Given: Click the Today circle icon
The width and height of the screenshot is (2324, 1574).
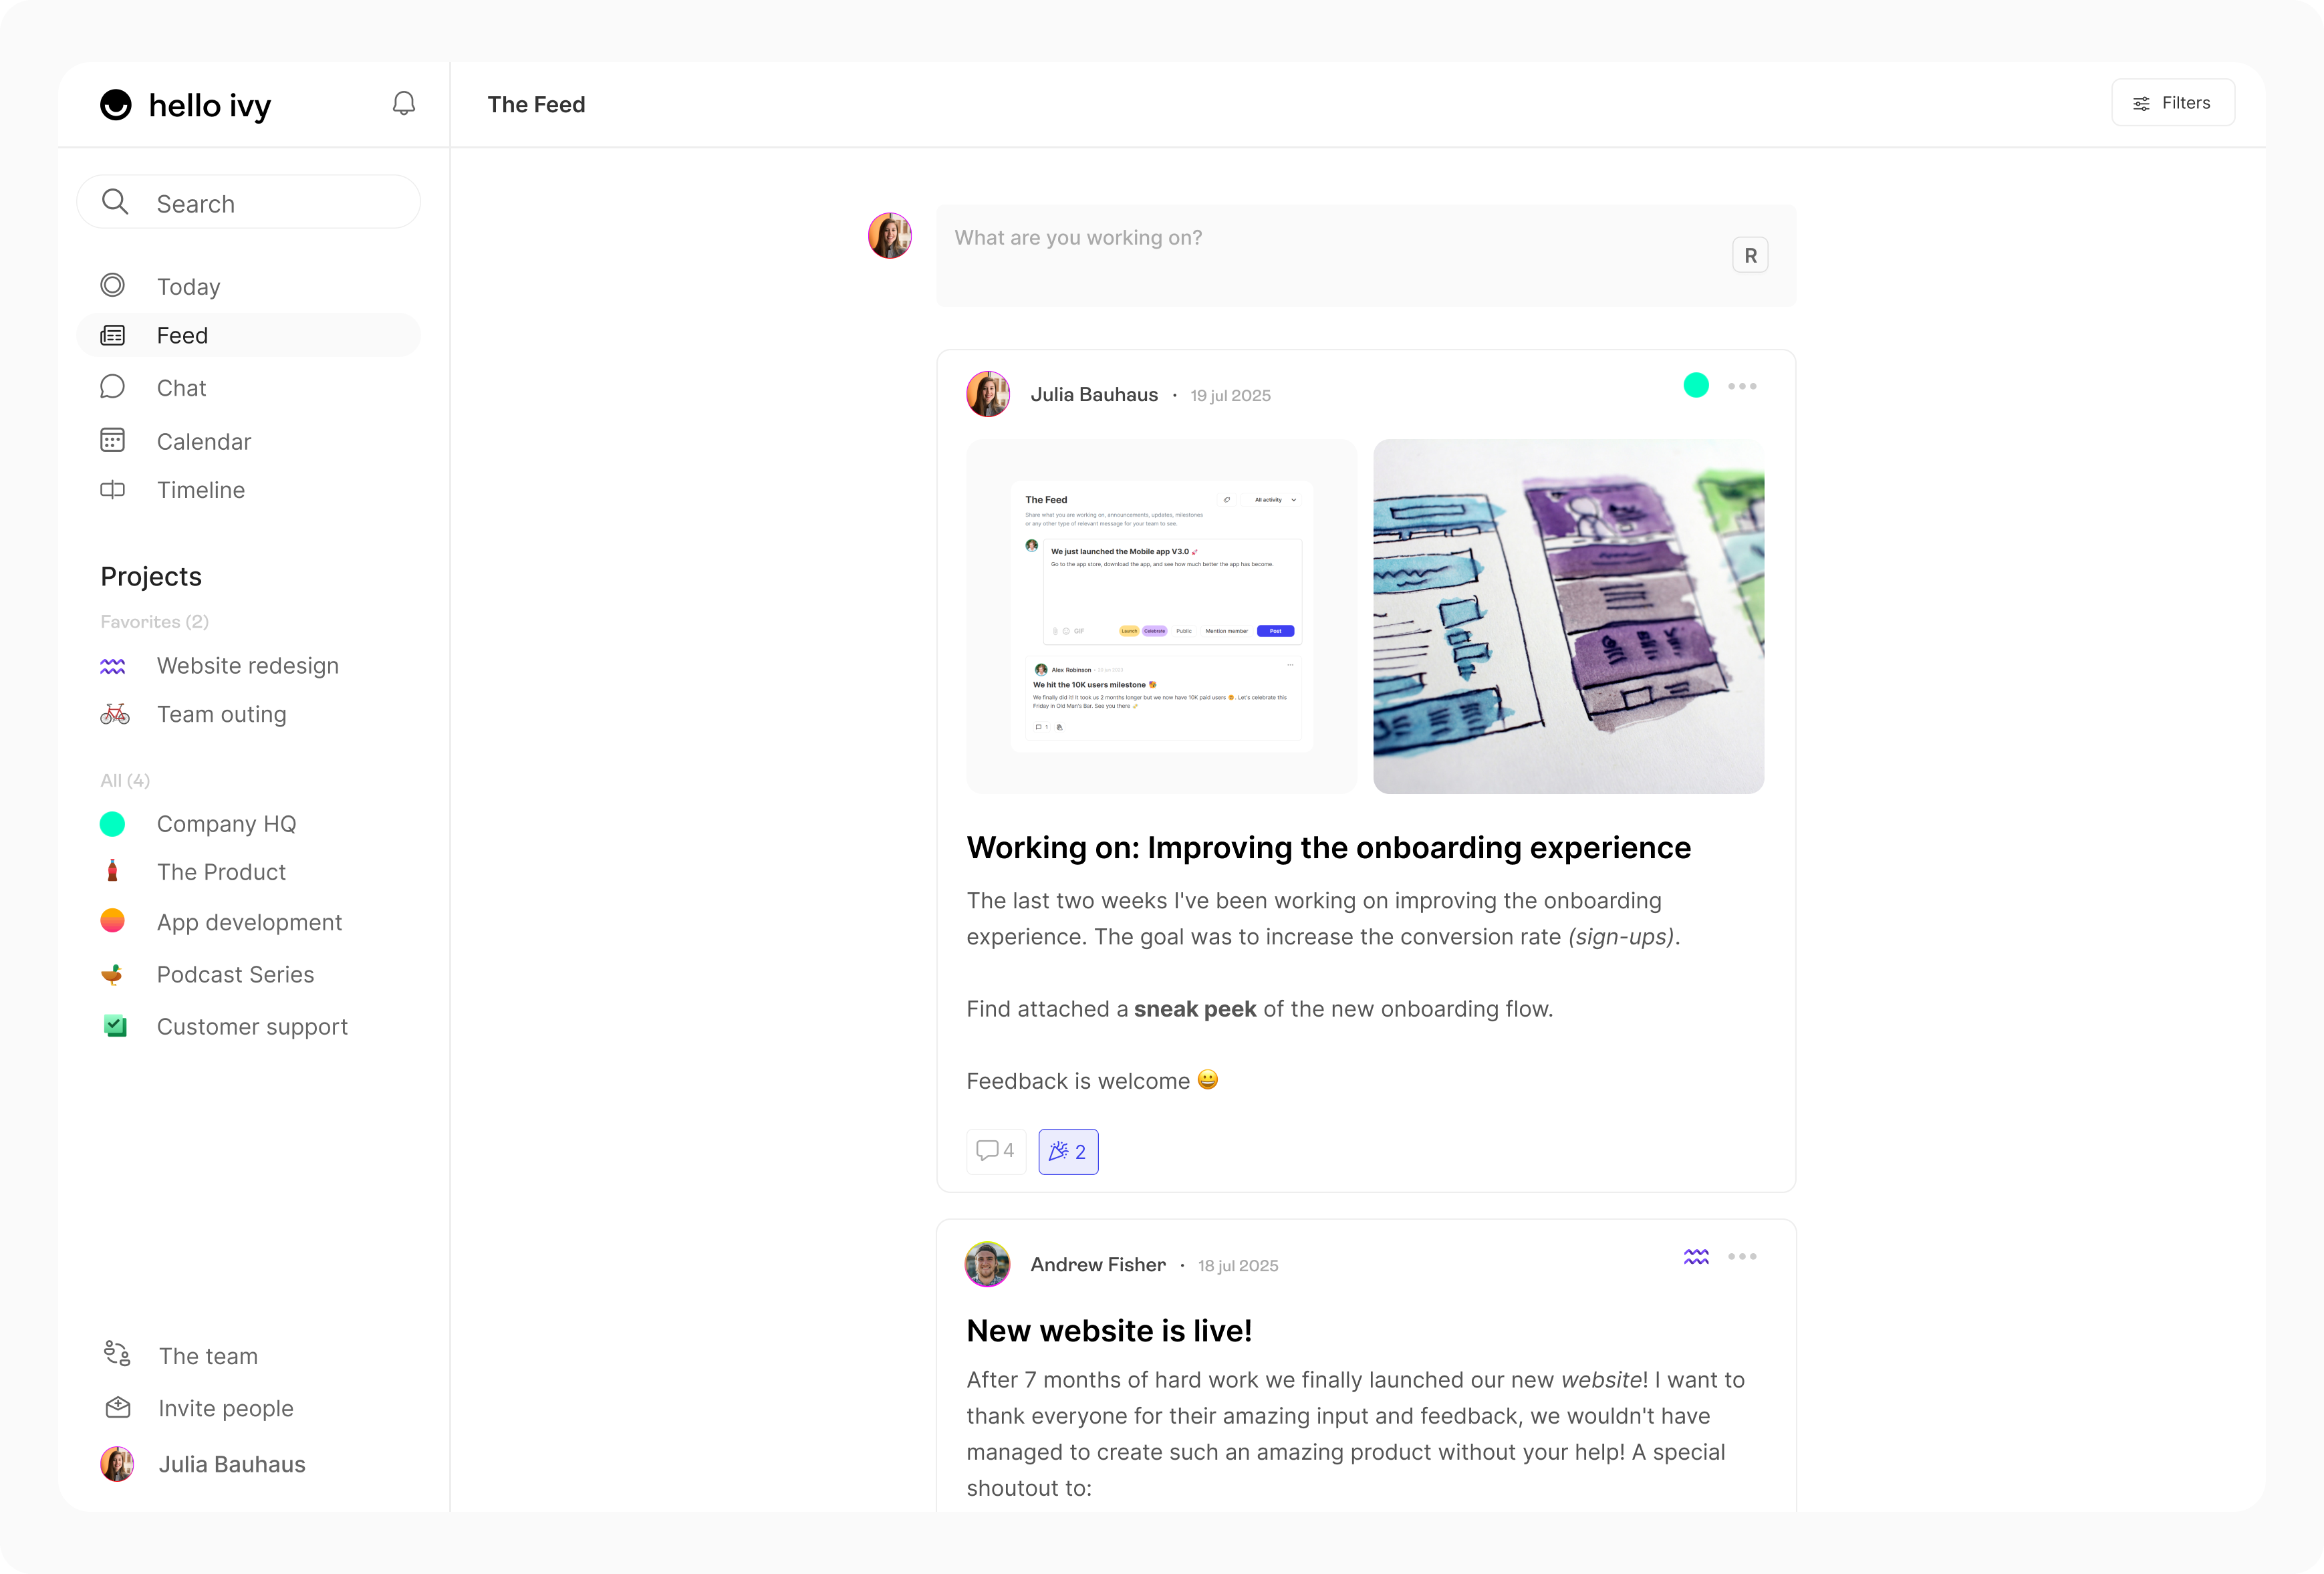Looking at the screenshot, I should [113, 285].
